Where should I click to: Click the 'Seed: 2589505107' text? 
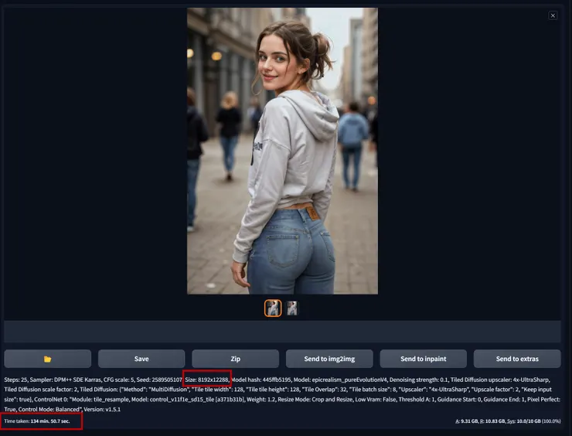[159, 380]
